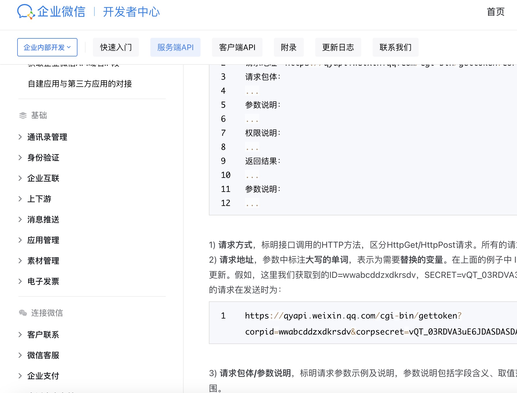Expand the 企业支付 chevron
This screenshot has width=517, height=393.
pyautogui.click(x=20, y=376)
